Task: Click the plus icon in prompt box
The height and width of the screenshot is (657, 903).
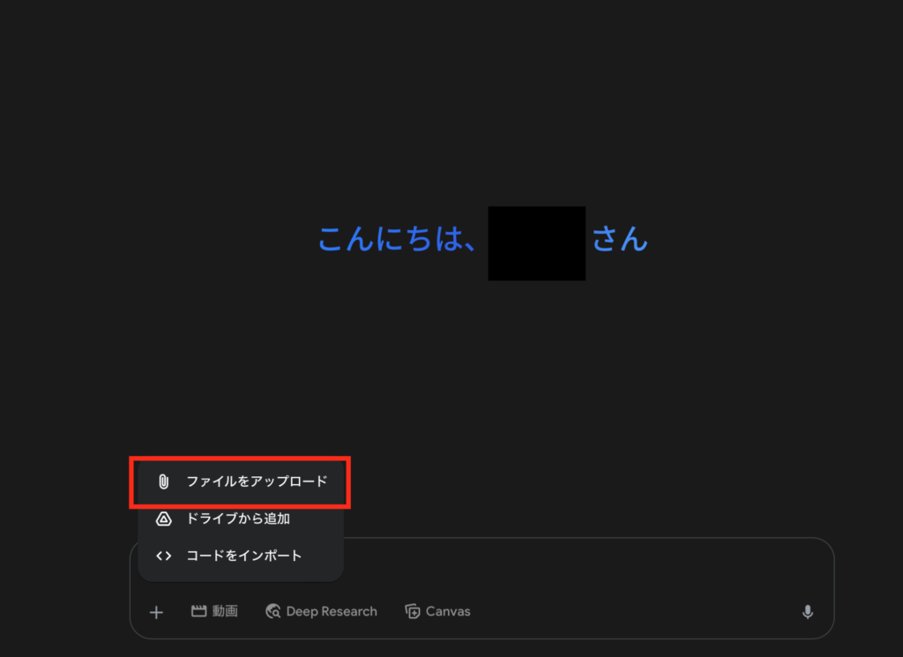Action: point(156,611)
